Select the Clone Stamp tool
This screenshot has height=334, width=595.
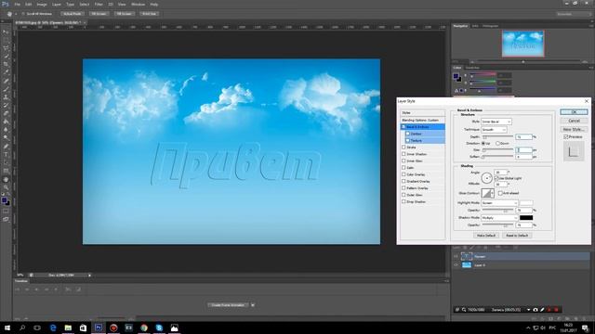[6, 97]
